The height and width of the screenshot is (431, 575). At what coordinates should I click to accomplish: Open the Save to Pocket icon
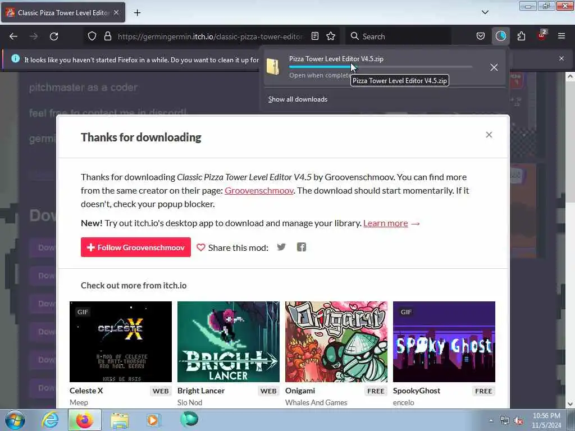[481, 36]
